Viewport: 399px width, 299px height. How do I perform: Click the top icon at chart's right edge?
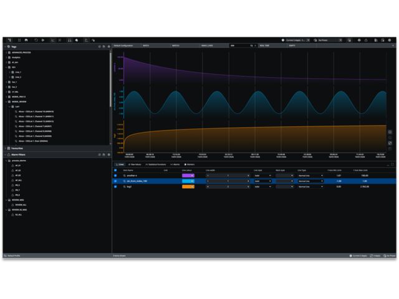[x=390, y=132]
